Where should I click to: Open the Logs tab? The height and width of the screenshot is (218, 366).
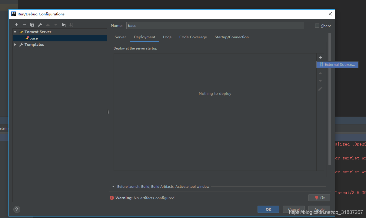click(x=167, y=37)
